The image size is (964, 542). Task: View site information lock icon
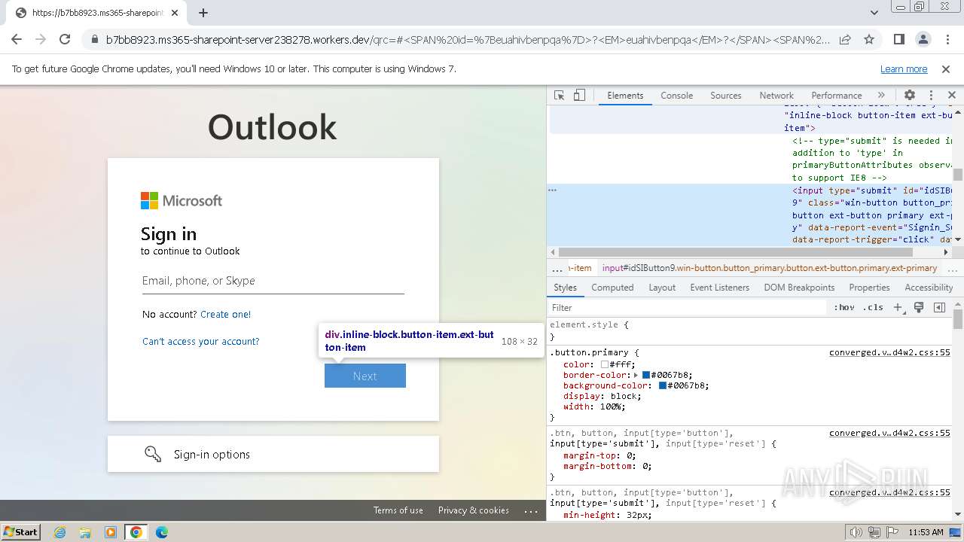click(x=95, y=39)
